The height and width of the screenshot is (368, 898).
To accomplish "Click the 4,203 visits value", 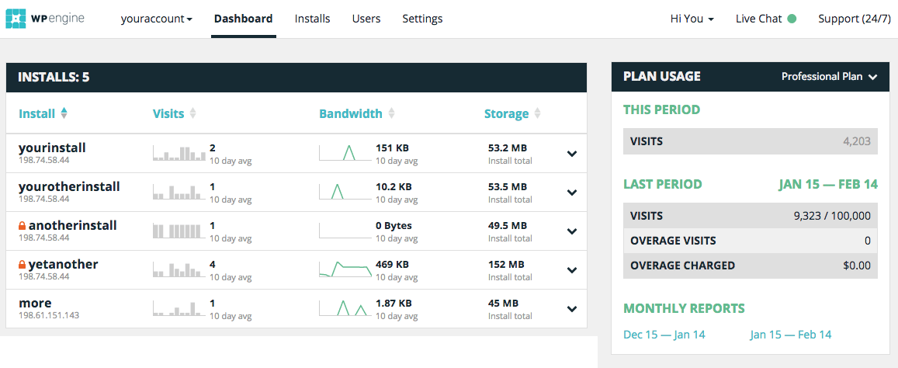I will [x=856, y=141].
